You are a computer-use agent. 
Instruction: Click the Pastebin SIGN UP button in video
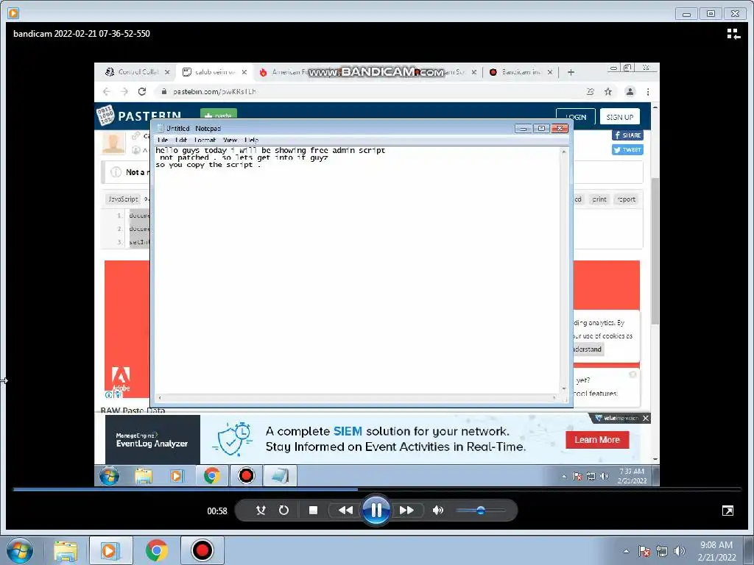[x=619, y=117]
